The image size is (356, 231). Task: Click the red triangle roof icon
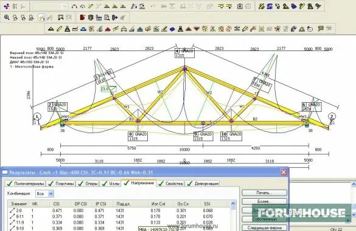[x=108, y=29]
